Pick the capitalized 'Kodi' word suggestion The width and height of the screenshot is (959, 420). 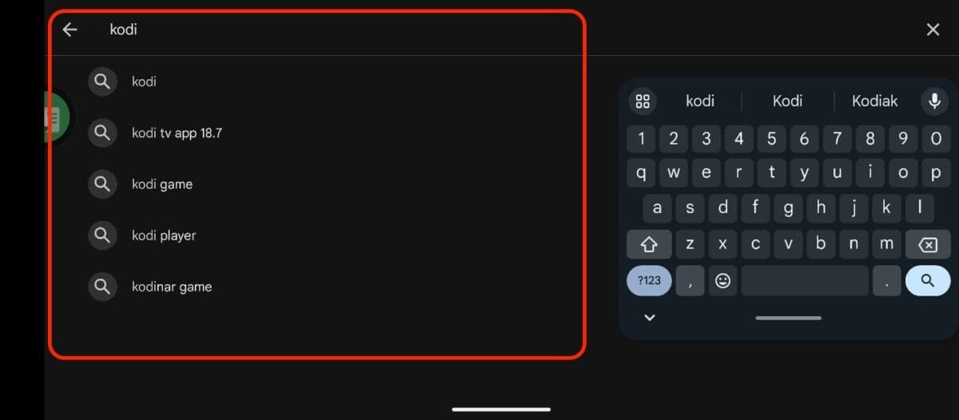point(787,101)
